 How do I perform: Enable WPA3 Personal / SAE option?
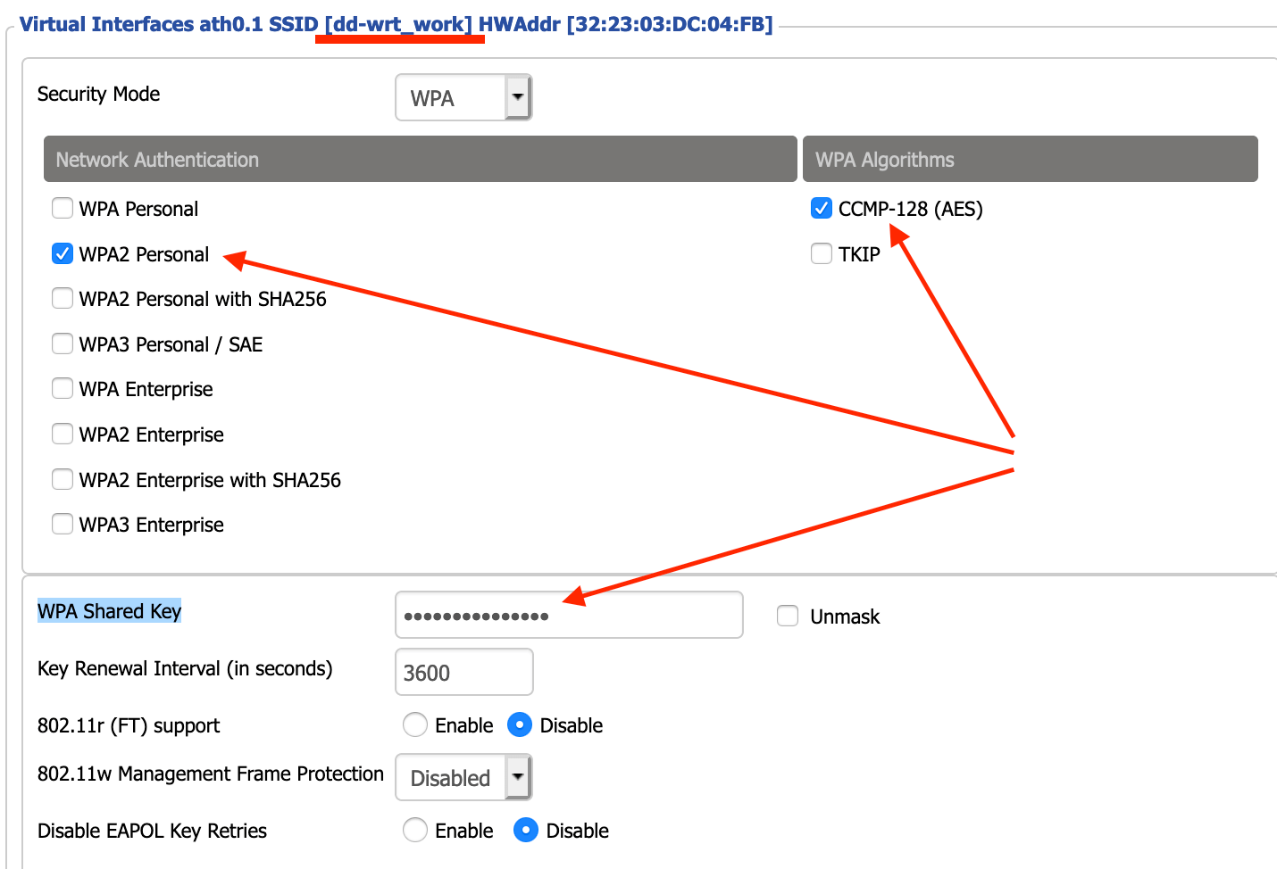point(63,343)
